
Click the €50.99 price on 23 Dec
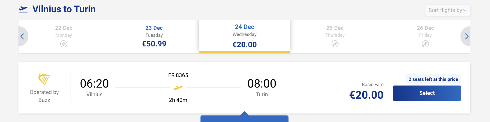[154, 44]
